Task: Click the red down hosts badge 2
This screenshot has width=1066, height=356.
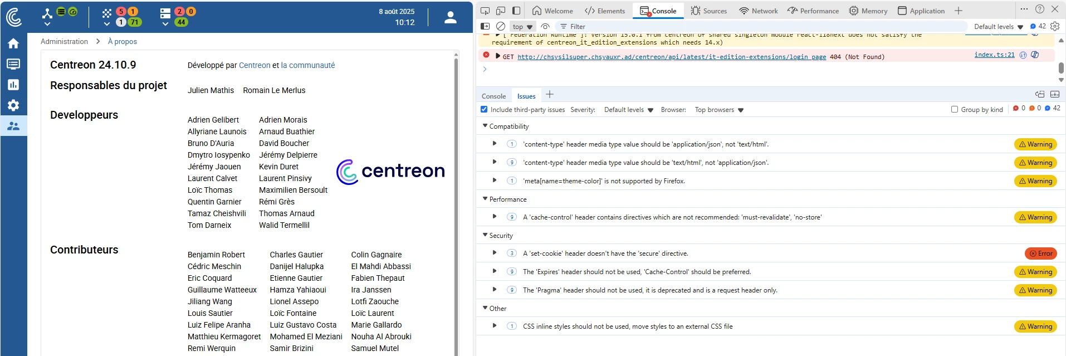Action: pos(179,11)
